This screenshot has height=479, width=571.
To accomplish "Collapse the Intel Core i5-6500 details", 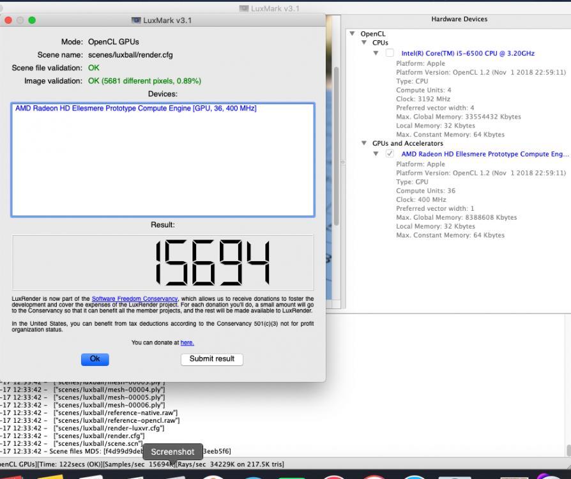I will [x=376, y=53].
